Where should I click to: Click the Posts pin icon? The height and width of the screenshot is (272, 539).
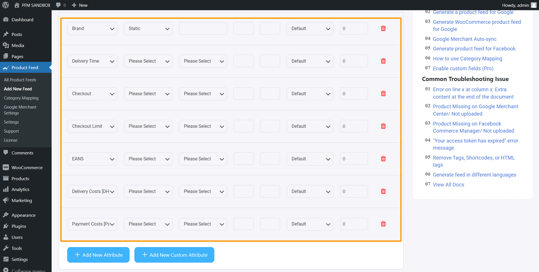[x=6, y=34]
